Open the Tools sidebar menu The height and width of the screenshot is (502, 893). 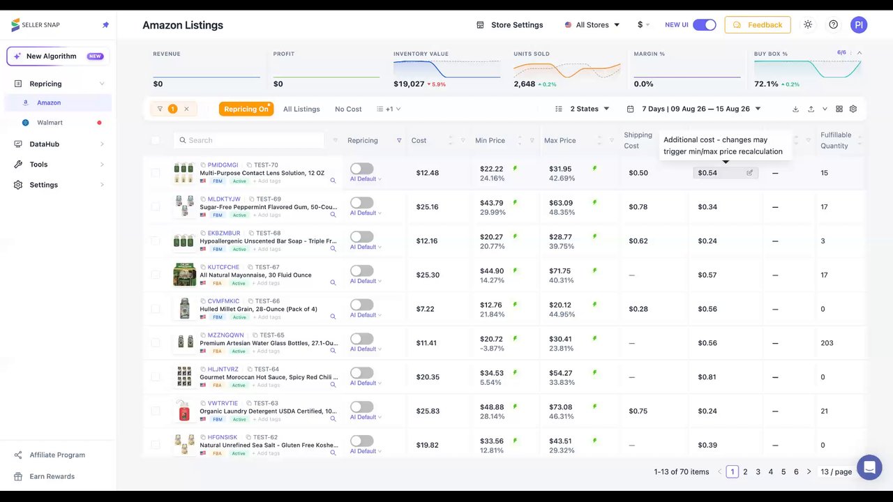point(57,165)
